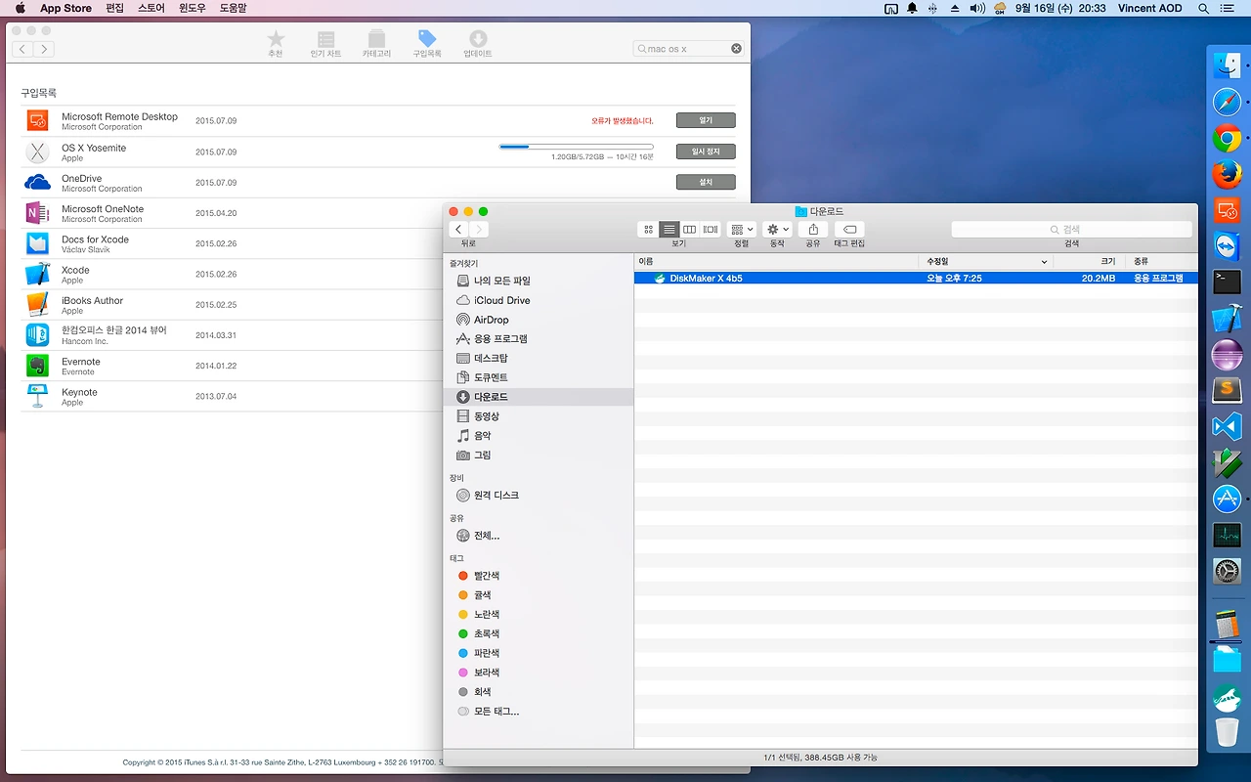Viewport: 1251px width, 782px height.
Task: Select the 카테고리 icon in App Store toolbar
Action: click(x=376, y=41)
